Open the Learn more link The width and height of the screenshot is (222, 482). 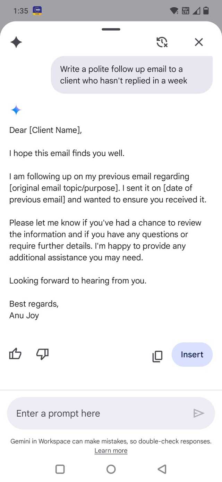[111, 451]
